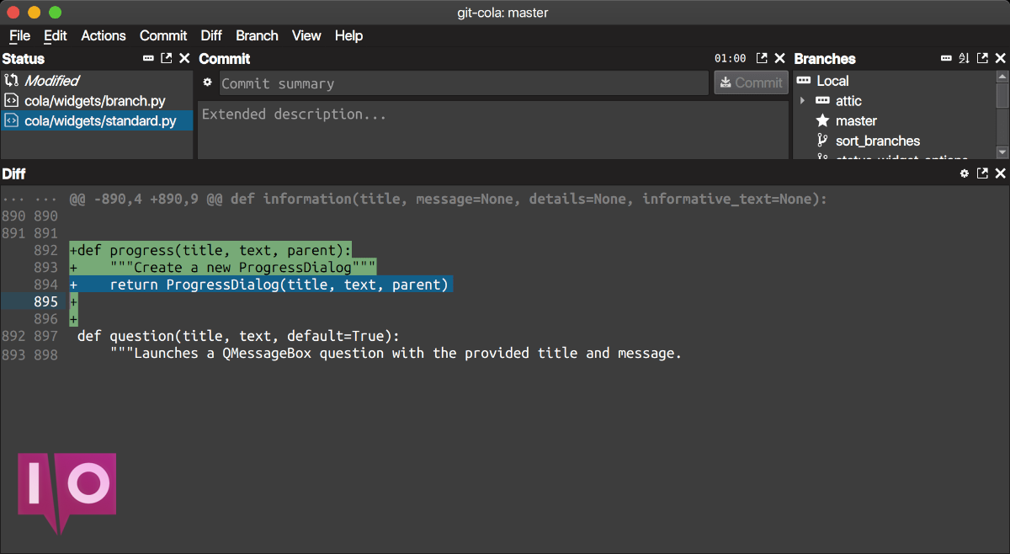Screen dimensions: 1010x554
Task: Click the diff hunk header line @@ -890,4 +890,9
Action: coord(448,199)
